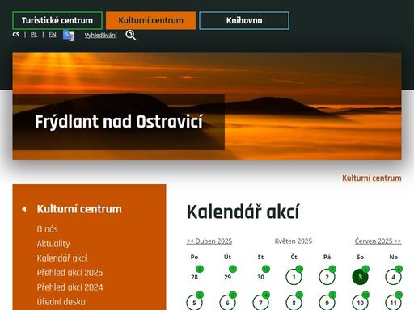Open Kalendář akcí in the sidebar
Viewport: 414px width, 310px height.
tap(62, 258)
